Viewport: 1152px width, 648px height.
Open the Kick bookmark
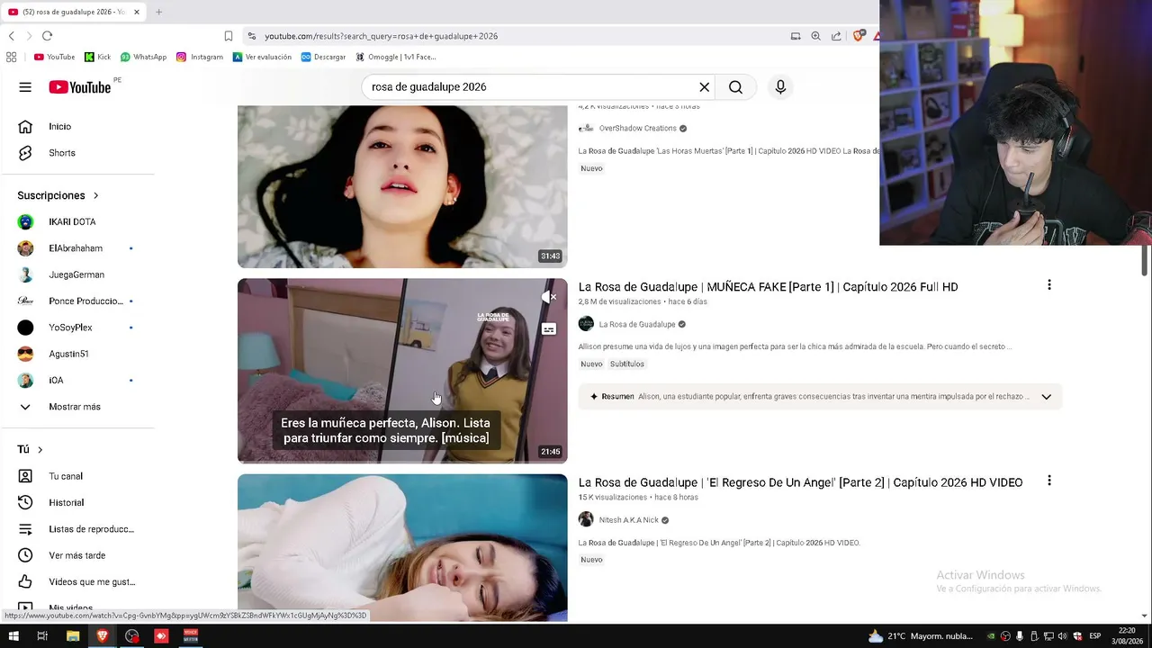[97, 57]
